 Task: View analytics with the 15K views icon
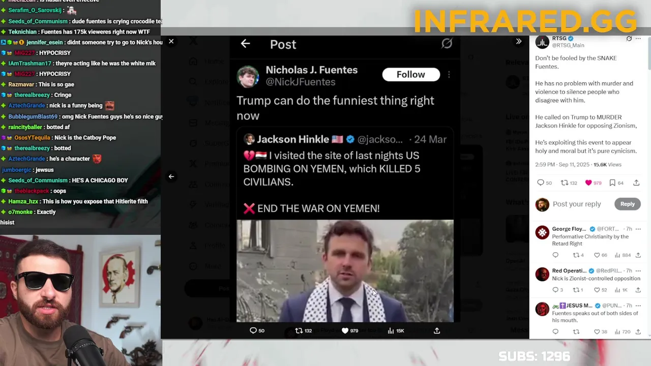tap(396, 330)
